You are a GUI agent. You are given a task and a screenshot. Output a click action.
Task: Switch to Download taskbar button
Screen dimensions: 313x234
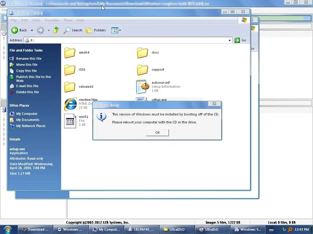(35, 229)
